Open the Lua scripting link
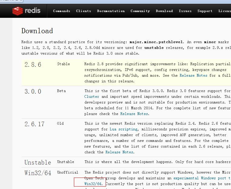The height and width of the screenshot is (189, 231). point(123,129)
